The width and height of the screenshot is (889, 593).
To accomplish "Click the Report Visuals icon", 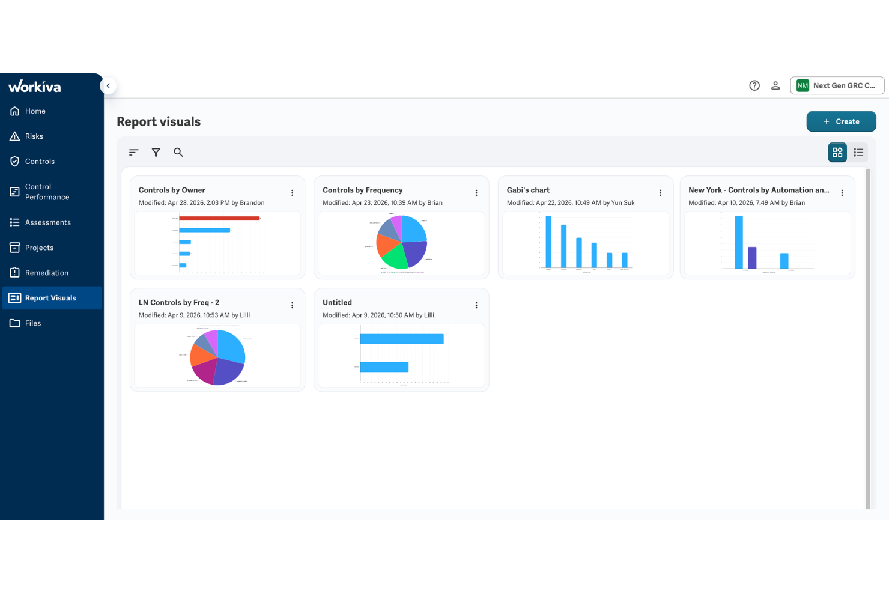I will coord(15,298).
